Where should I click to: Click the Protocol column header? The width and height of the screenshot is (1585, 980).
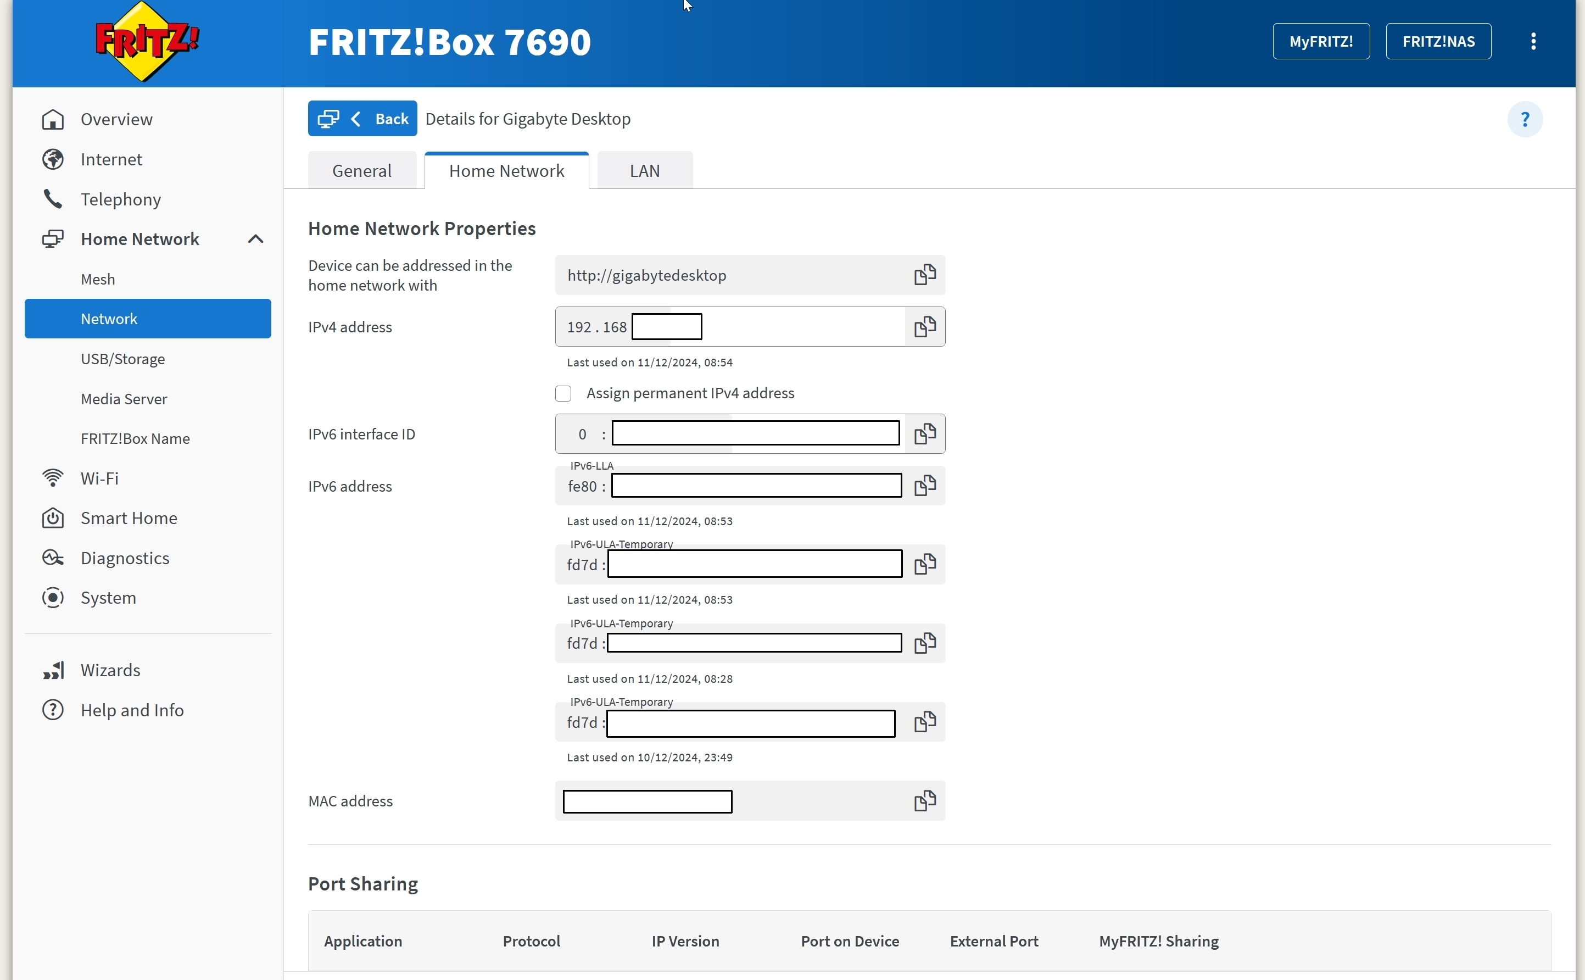[x=532, y=941]
